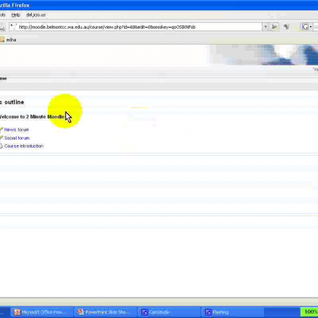The image size is (318, 318).
Task: Open the edna bookmark
Action: click(x=11, y=40)
